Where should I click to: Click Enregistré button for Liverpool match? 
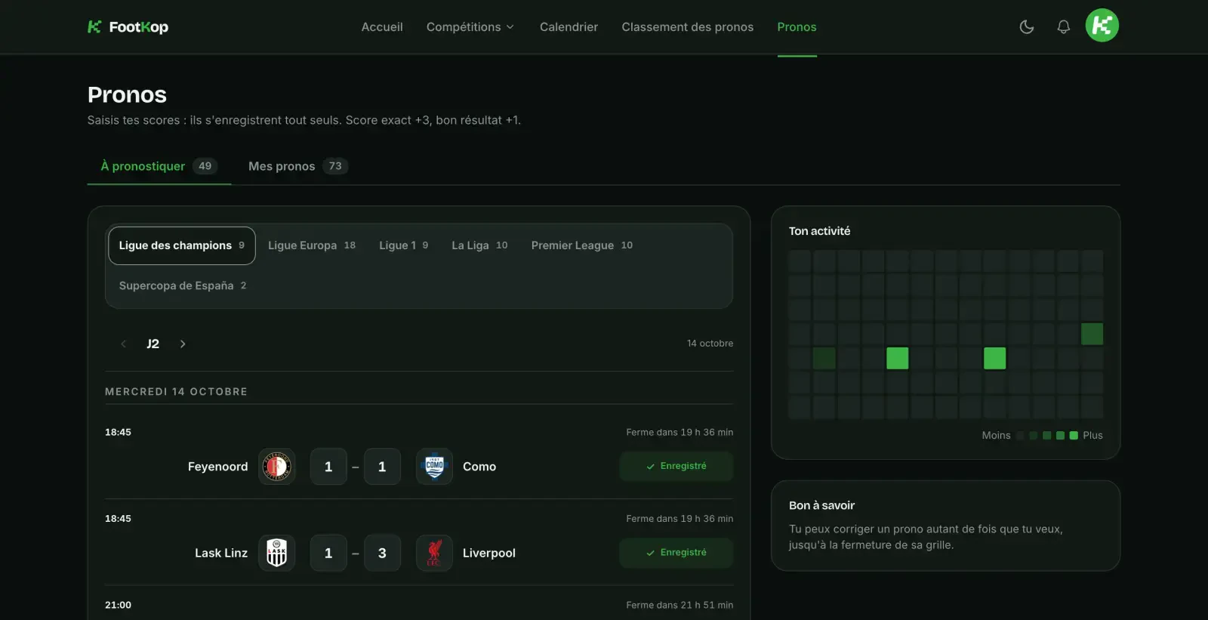[x=676, y=553]
